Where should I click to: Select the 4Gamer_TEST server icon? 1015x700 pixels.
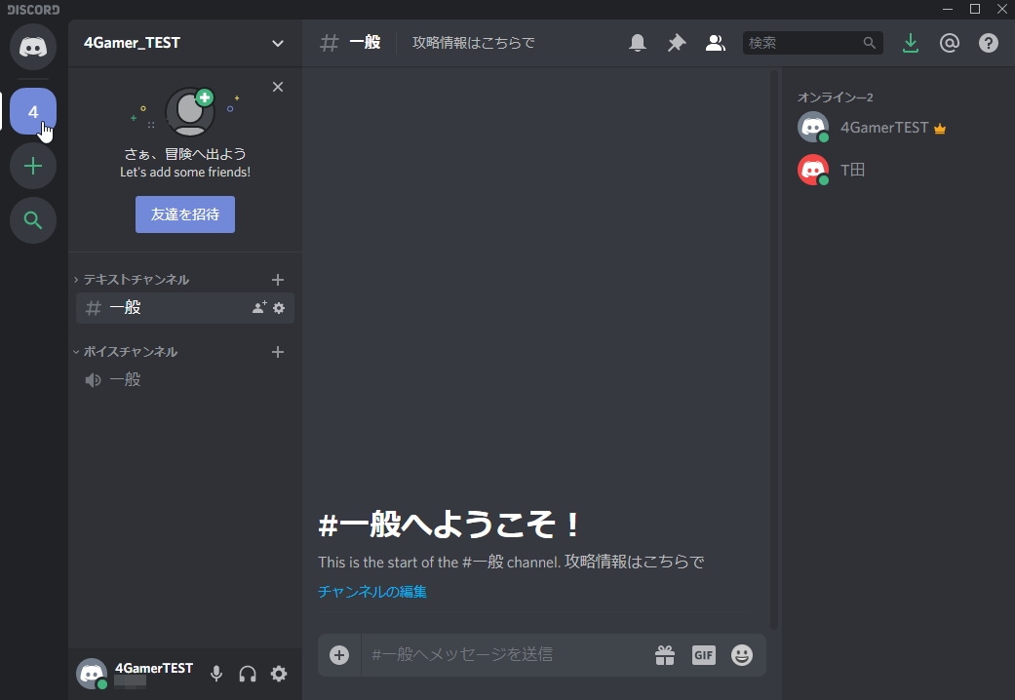click(x=33, y=111)
